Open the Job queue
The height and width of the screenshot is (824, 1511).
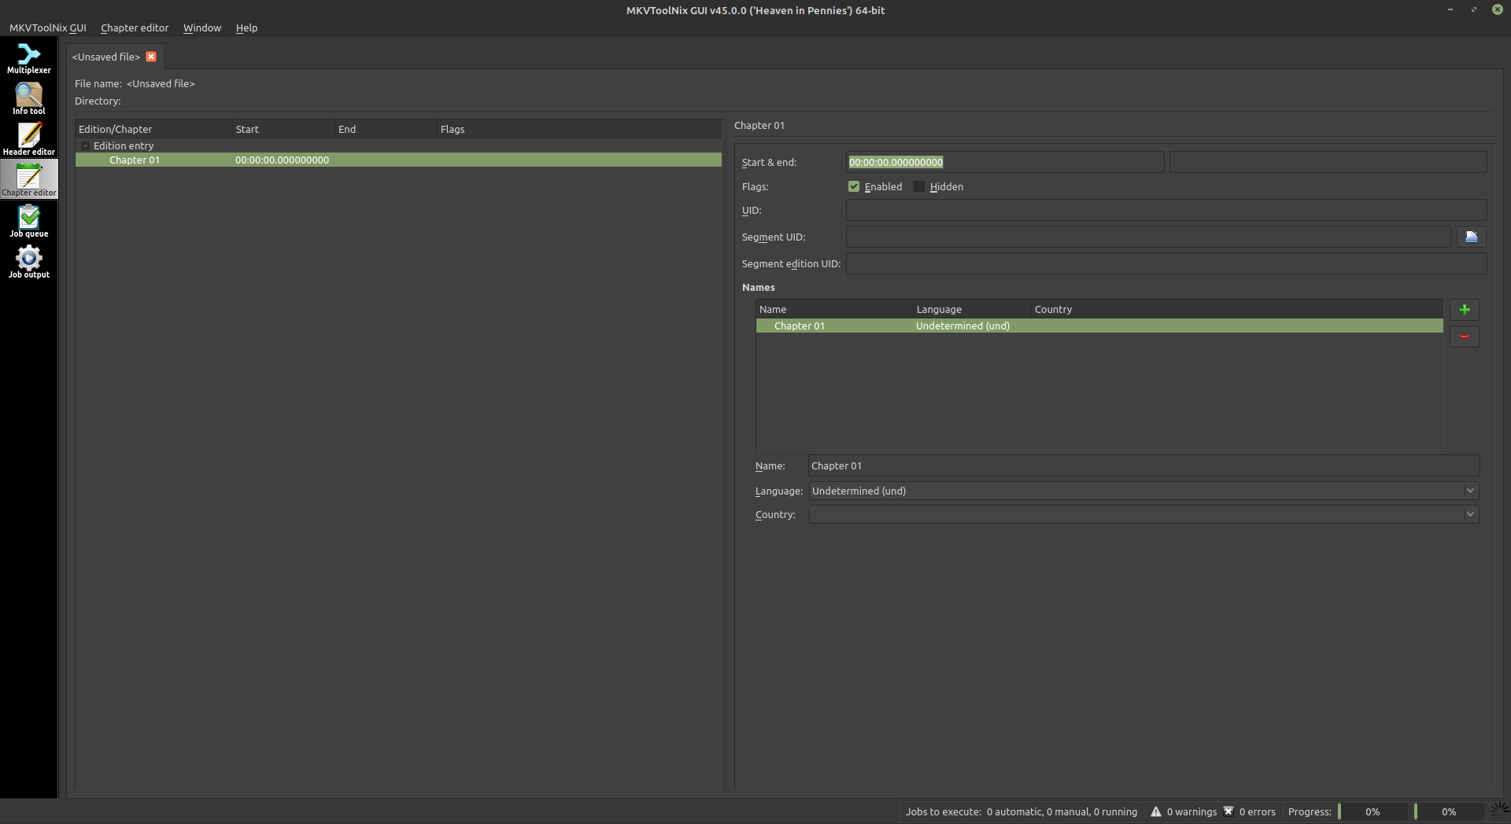(x=29, y=222)
